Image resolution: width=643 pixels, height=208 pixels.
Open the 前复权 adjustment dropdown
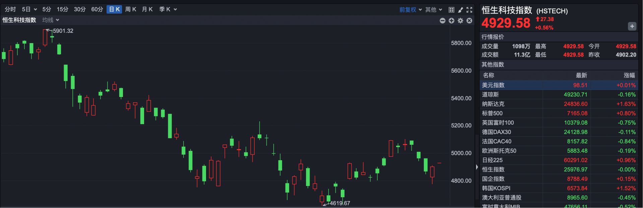coord(410,10)
